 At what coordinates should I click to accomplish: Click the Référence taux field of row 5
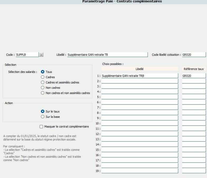point(194,97)
